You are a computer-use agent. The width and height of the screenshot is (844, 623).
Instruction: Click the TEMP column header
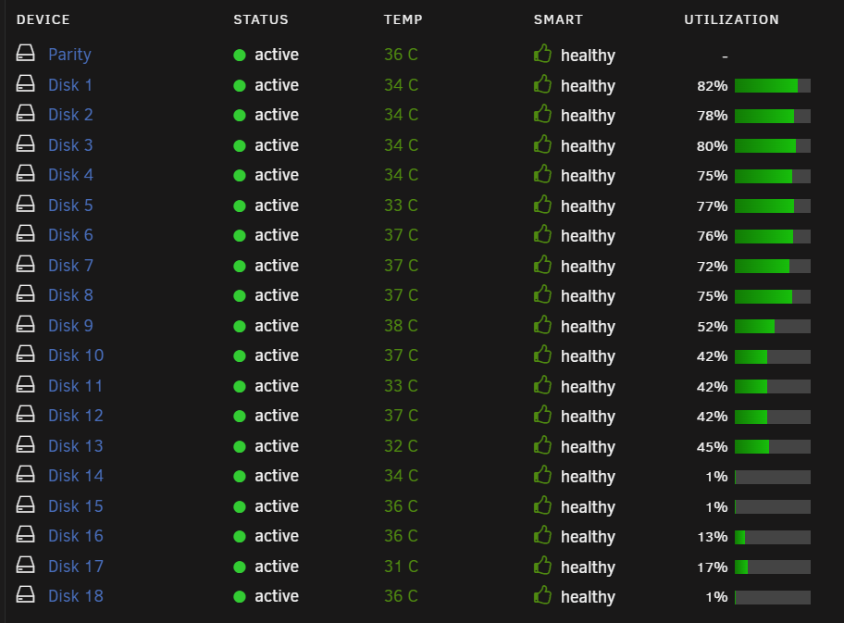tap(403, 20)
